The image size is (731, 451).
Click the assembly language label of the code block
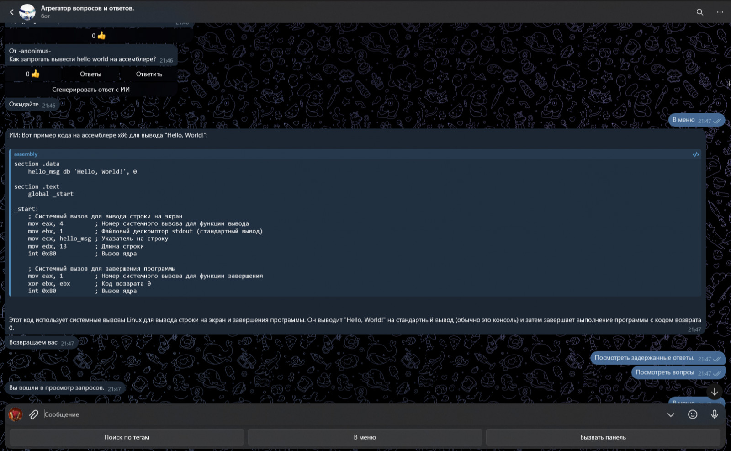pyautogui.click(x=26, y=154)
